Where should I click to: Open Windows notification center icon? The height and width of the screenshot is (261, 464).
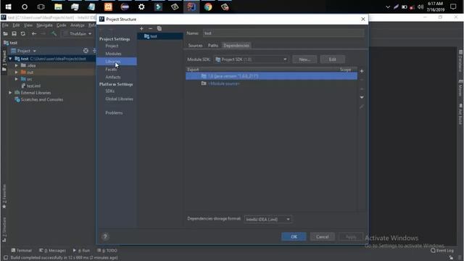click(453, 7)
